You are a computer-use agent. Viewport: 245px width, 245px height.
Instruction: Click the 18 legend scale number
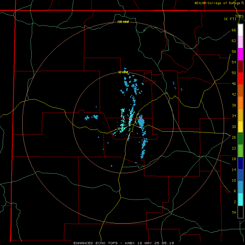(234, 159)
